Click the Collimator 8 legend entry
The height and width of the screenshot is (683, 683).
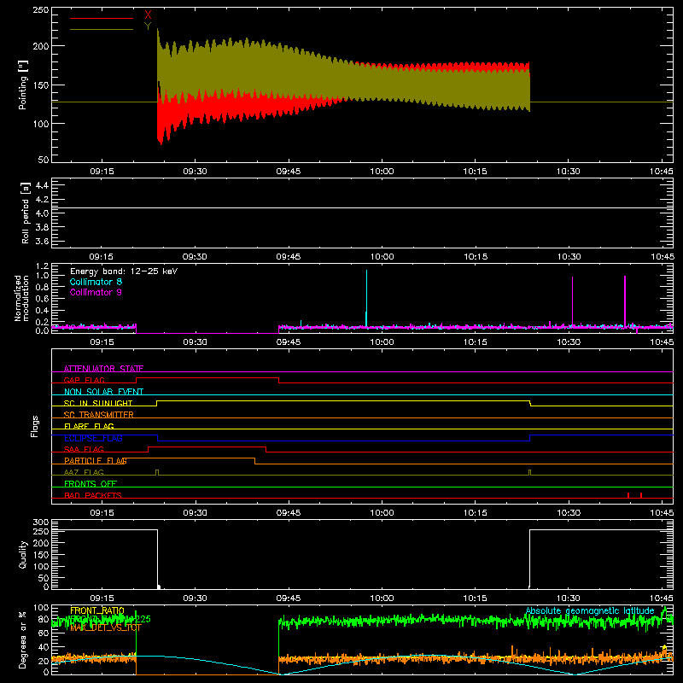click(x=96, y=282)
